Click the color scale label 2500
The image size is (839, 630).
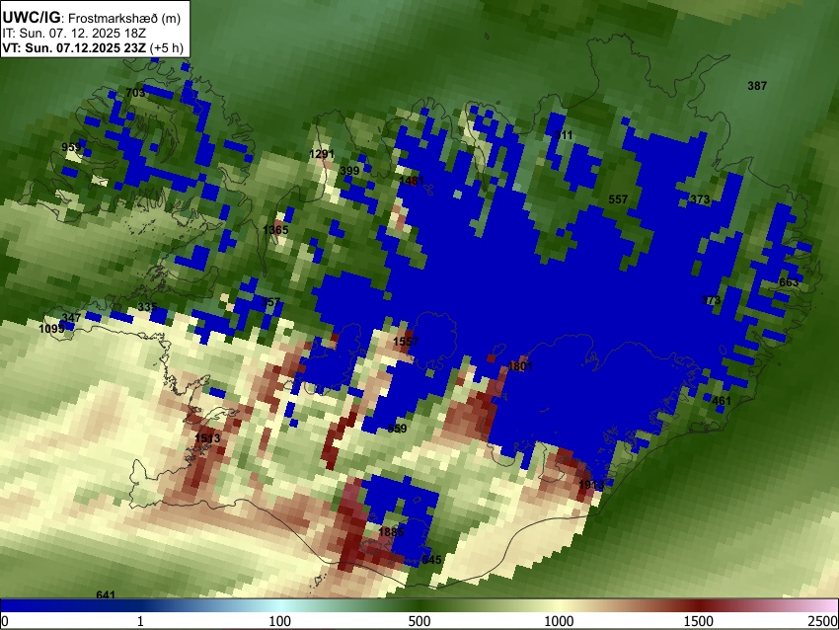point(823,621)
